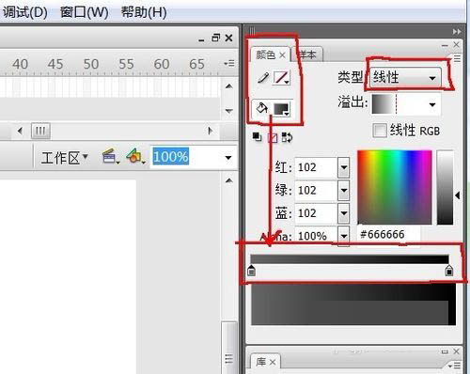Click the 红 value field showing 102
This screenshot has width=470, height=374.
click(x=316, y=167)
